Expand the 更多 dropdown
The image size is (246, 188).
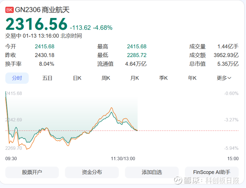224,78
